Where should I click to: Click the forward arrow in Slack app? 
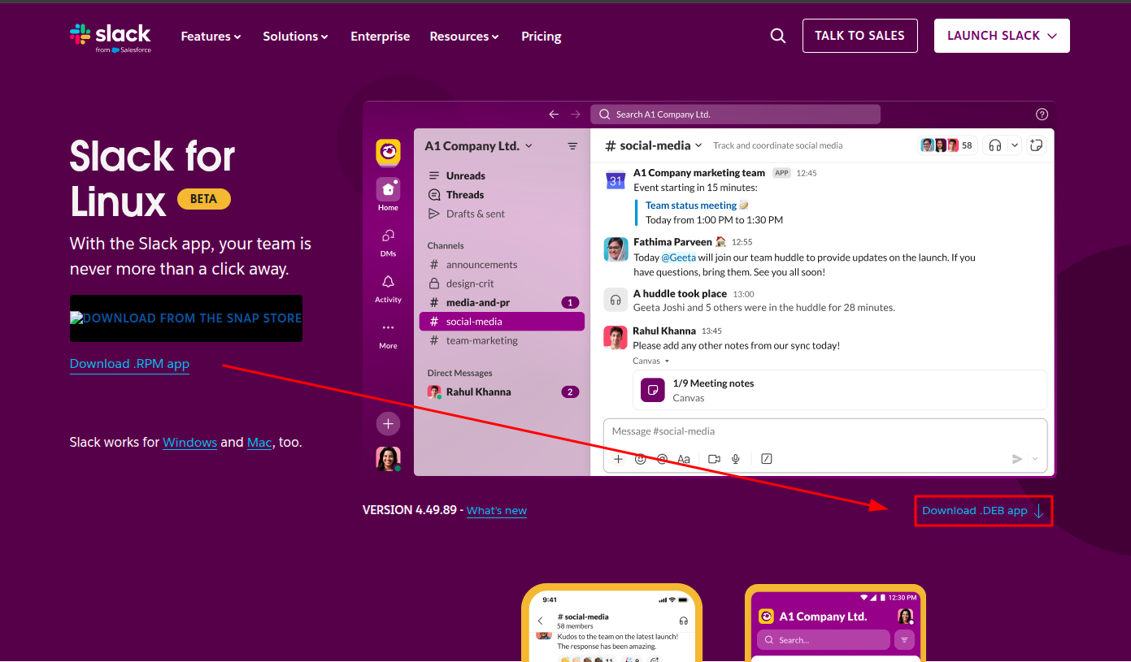tap(576, 115)
